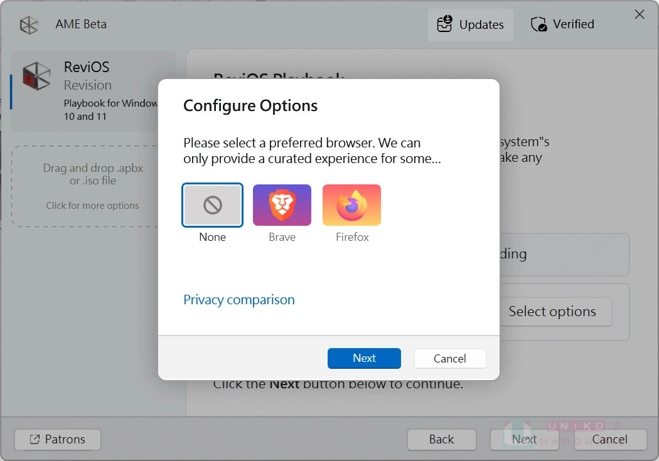Select the ReviOS Revision playbook entry
The image size is (659, 461).
pyautogui.click(x=93, y=91)
